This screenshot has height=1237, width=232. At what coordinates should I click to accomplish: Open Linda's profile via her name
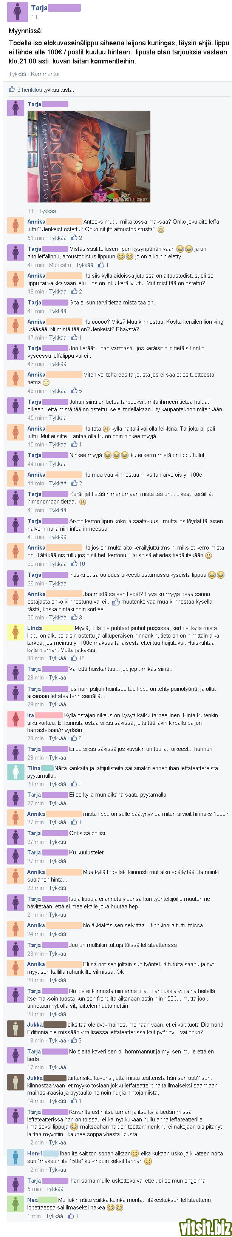pyautogui.click(x=35, y=628)
